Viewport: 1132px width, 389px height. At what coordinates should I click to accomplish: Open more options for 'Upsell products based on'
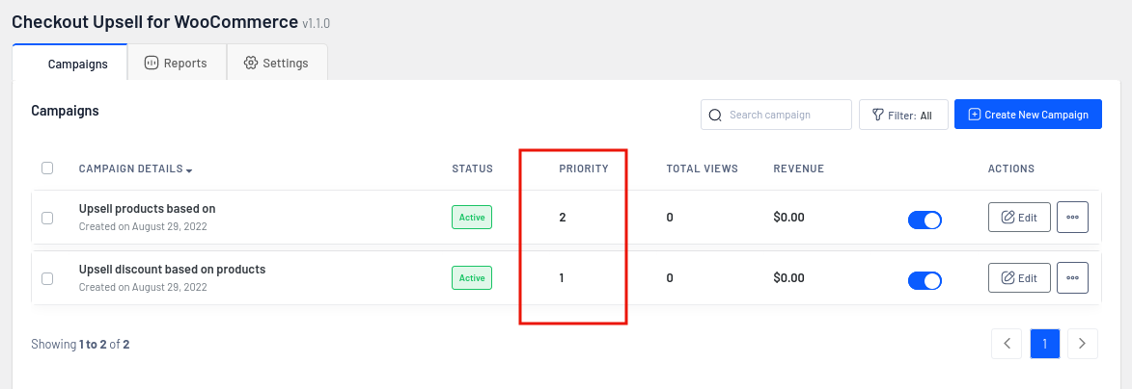[1072, 218]
